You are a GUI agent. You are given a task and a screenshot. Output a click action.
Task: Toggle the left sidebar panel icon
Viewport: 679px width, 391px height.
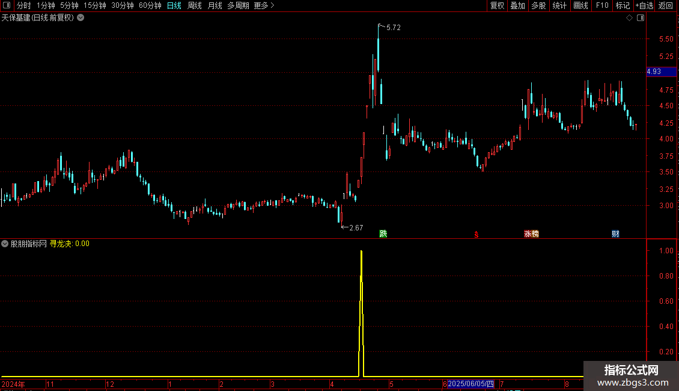tap(7, 5)
